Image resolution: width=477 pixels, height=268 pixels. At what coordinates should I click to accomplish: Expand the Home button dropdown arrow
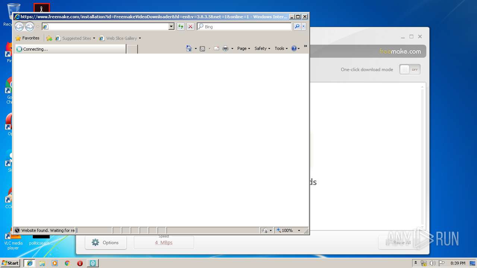[196, 48]
